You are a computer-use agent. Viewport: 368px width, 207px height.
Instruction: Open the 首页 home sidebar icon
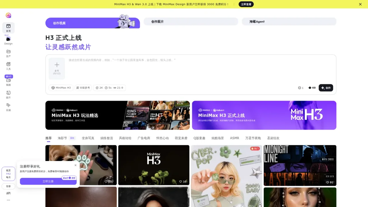(8, 28)
